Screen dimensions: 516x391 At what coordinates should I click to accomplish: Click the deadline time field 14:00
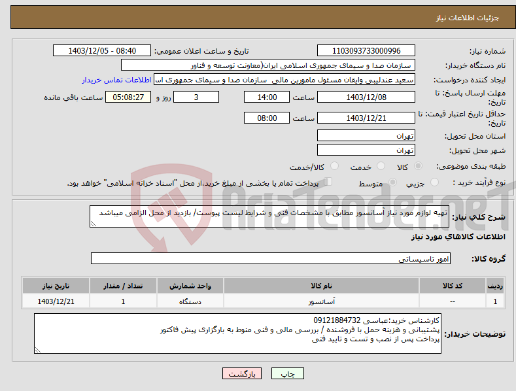point(267,97)
